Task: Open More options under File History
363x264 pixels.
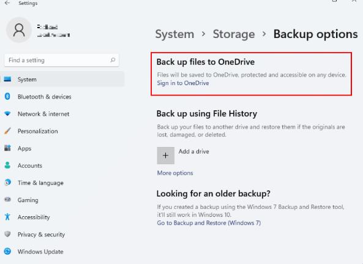Action: coord(175,173)
